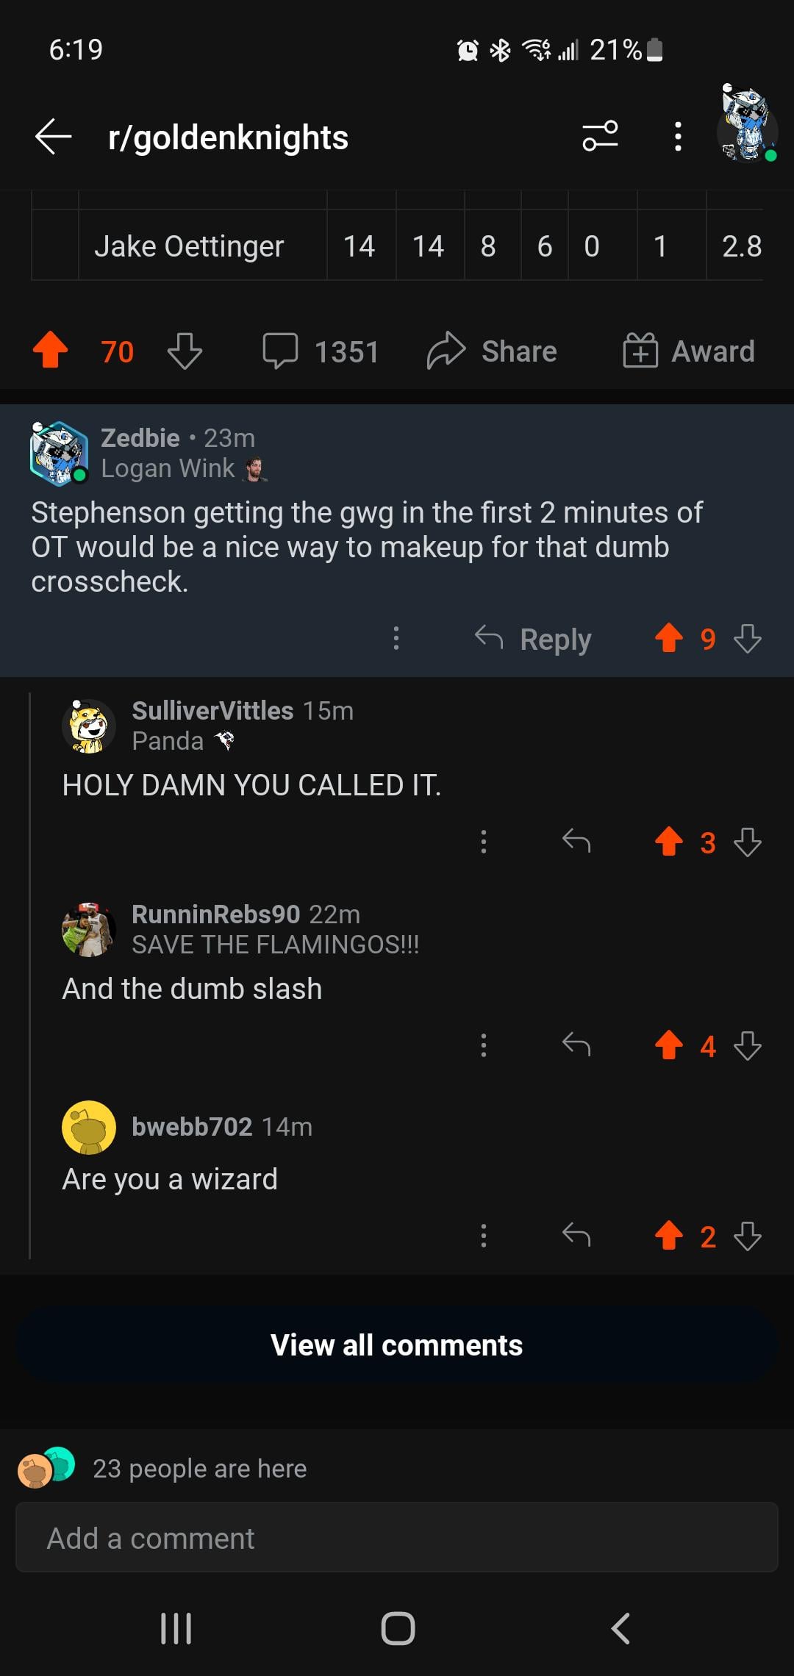
Task: Open options menu for Zedbie's comment
Action: point(396,638)
